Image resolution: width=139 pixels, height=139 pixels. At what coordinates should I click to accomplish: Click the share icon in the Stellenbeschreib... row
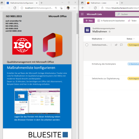(x=116, y=45)
